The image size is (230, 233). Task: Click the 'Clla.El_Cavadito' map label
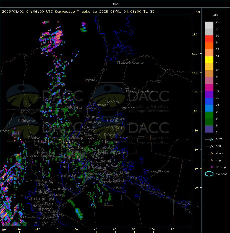tap(139, 91)
